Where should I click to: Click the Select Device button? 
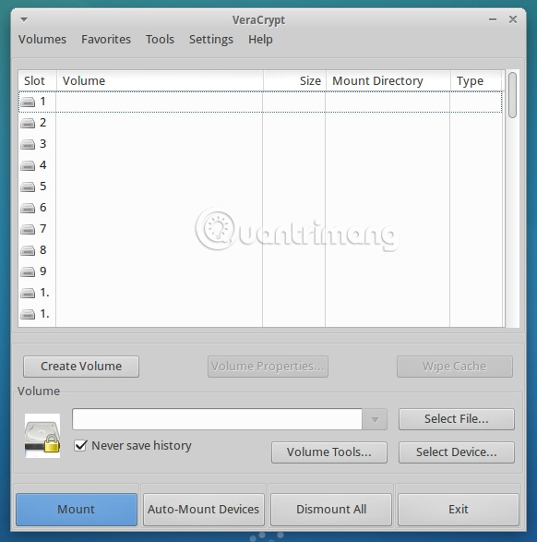pos(457,452)
